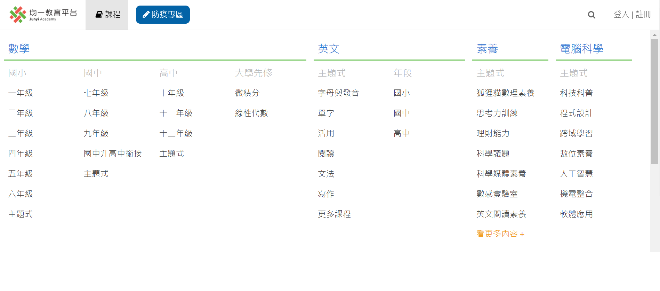Screen dimensions: 660x291
Task: Select 十一年級 under 高中
Action: [x=176, y=113]
